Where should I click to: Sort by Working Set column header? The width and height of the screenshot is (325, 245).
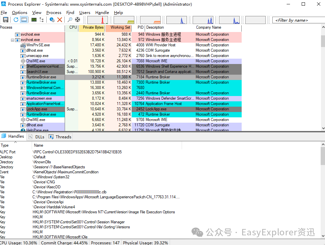click(118, 27)
